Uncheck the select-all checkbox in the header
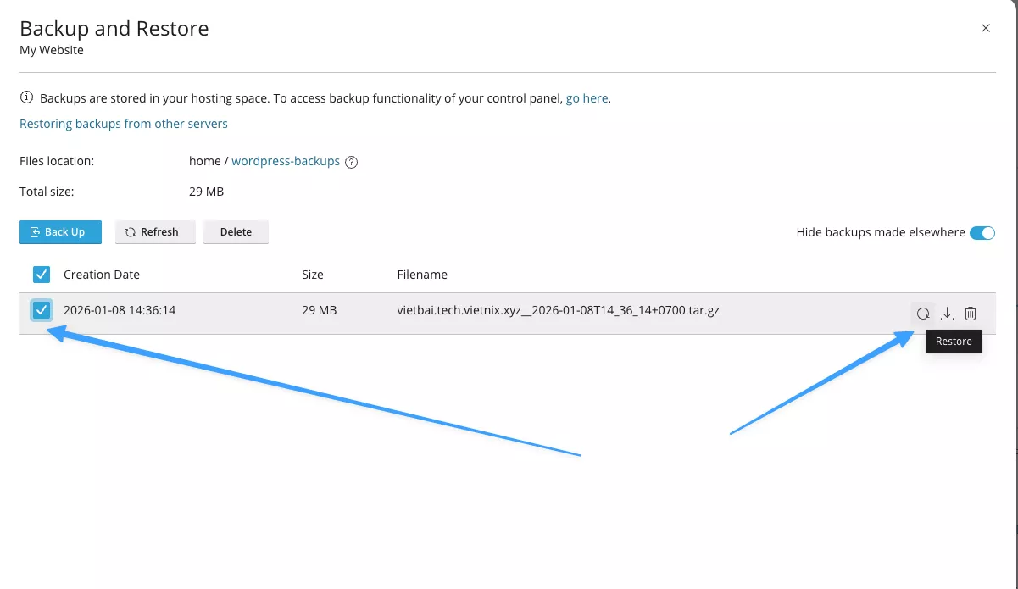Viewport: 1018px width, 589px height. [x=42, y=274]
